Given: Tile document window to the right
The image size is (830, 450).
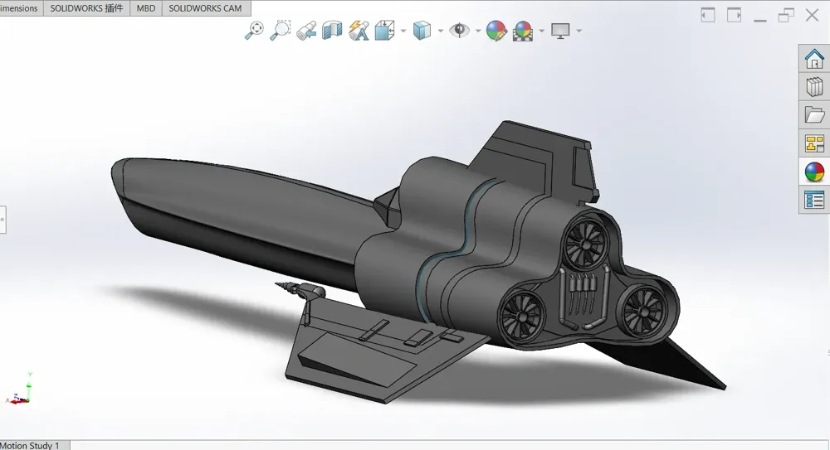Looking at the screenshot, I should click(x=735, y=15).
